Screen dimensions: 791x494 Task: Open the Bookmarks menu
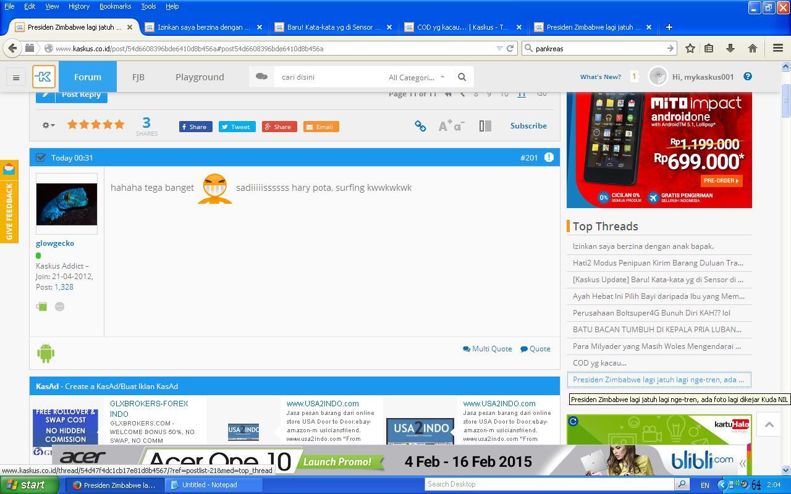point(115,6)
